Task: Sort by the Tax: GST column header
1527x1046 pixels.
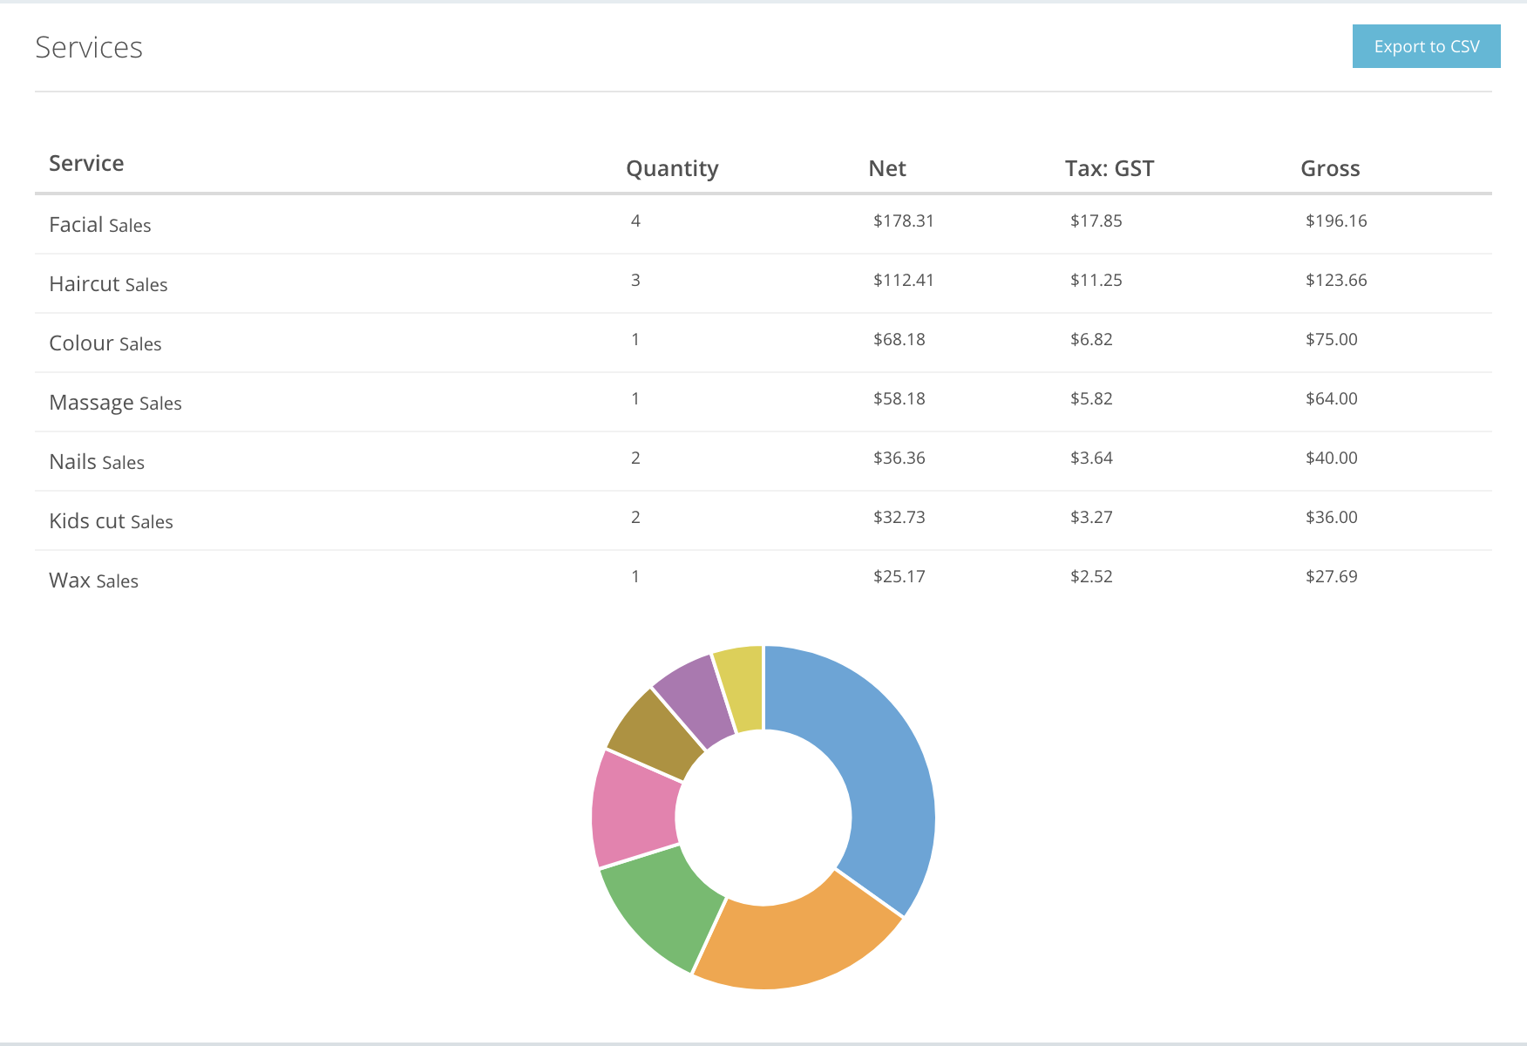Action: [1108, 168]
